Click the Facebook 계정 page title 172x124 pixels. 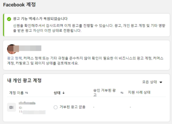coord(19,5)
